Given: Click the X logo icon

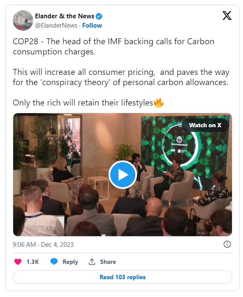Looking at the screenshot, I should [227, 16].
